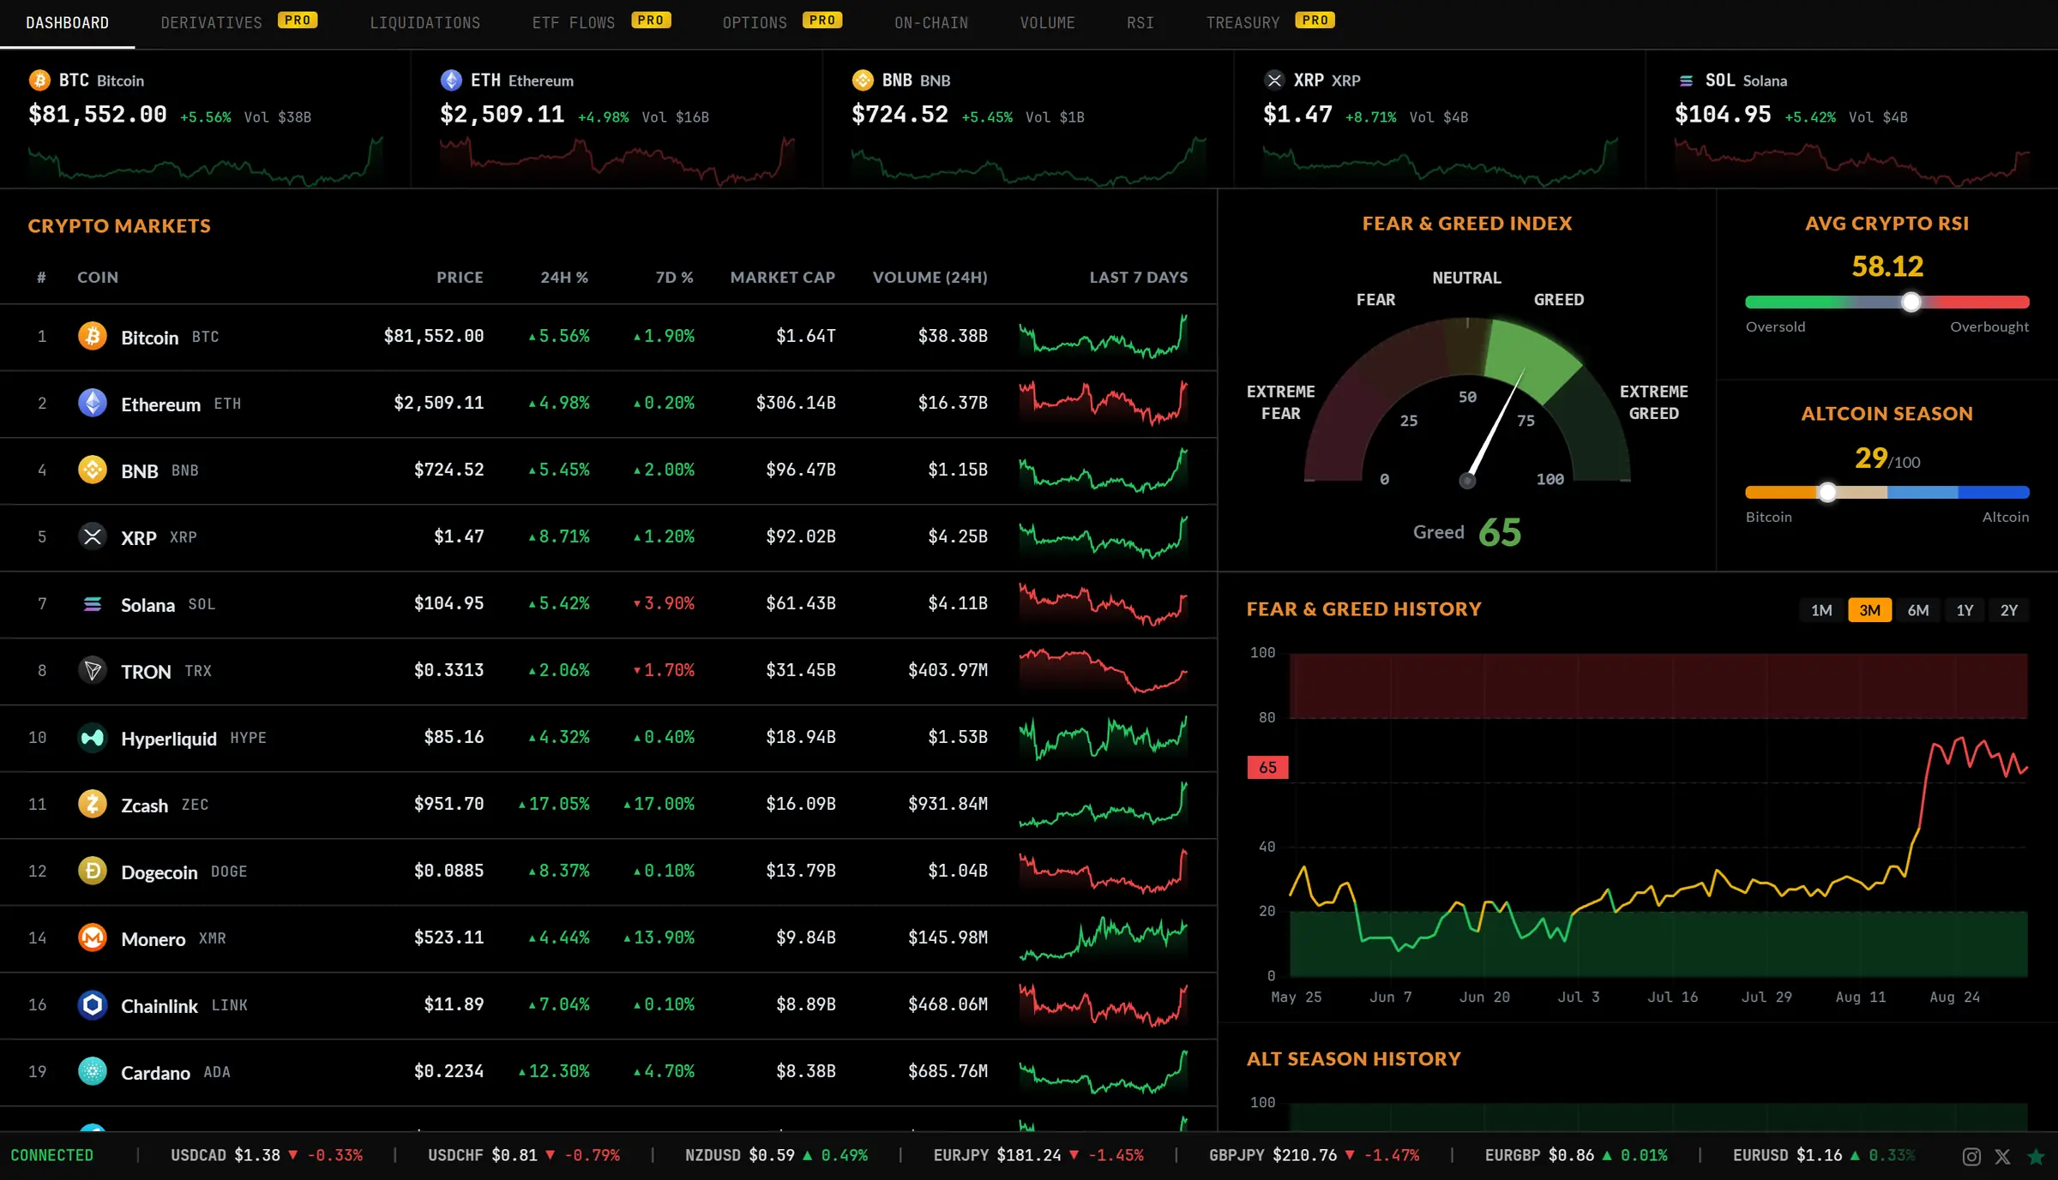Image resolution: width=2058 pixels, height=1180 pixels.
Task: Click Cardano 24H change "12.30%"
Action: point(554,1071)
